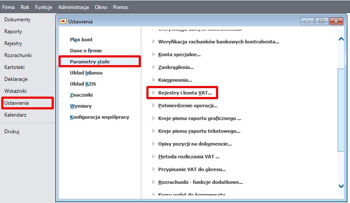Open Przypisanie VAT do okresu
The height and width of the screenshot is (203, 350).
point(192,169)
